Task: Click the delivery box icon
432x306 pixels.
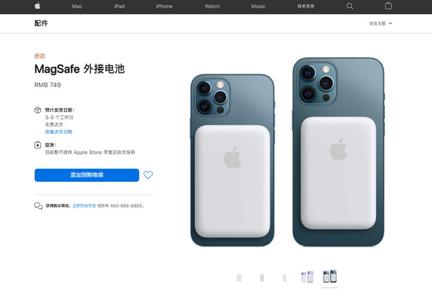Action: tap(38, 110)
